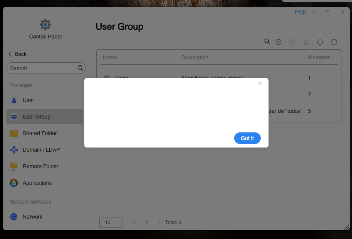The width and height of the screenshot is (352, 239).
Task: Search user groups with toolbar magnifier
Action: point(267,42)
